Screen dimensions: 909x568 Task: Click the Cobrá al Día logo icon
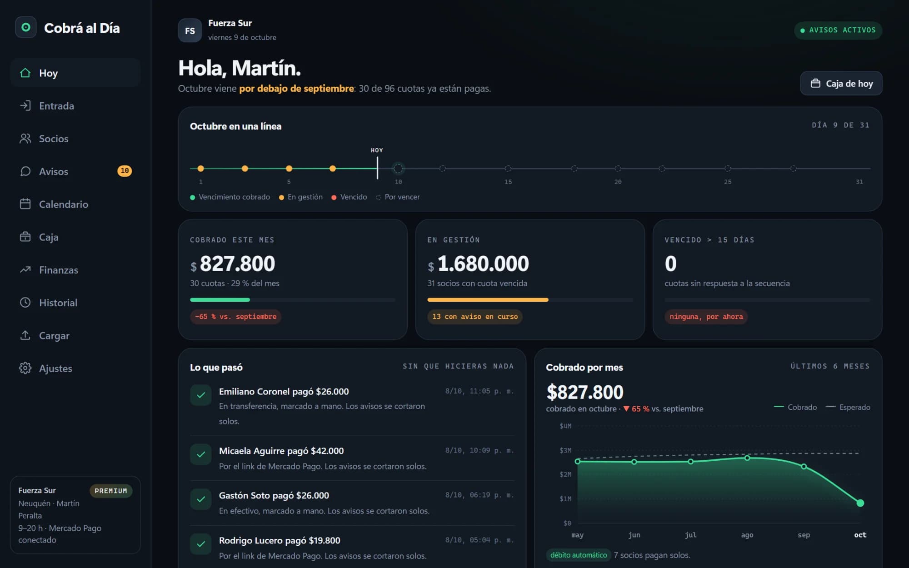(x=26, y=27)
